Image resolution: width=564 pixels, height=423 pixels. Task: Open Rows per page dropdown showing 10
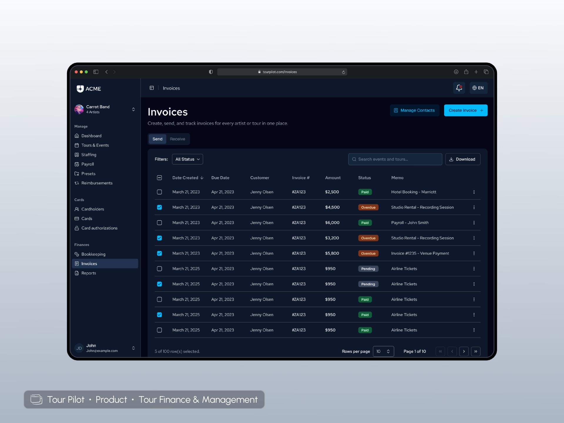[x=383, y=351]
